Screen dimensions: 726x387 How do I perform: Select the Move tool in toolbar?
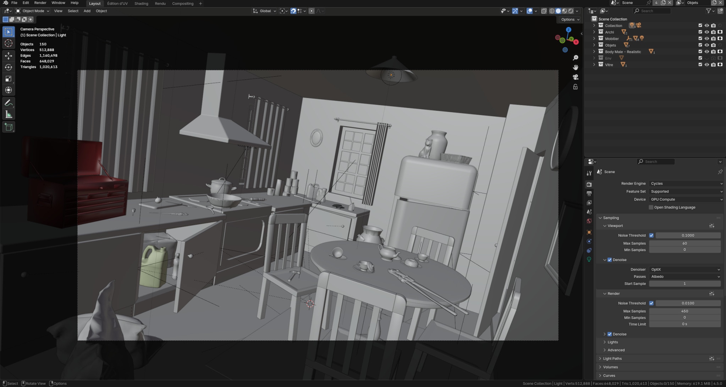9,56
